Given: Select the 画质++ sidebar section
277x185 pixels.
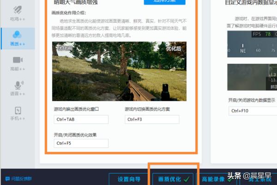Looking at the screenshot, I should 18,38.
